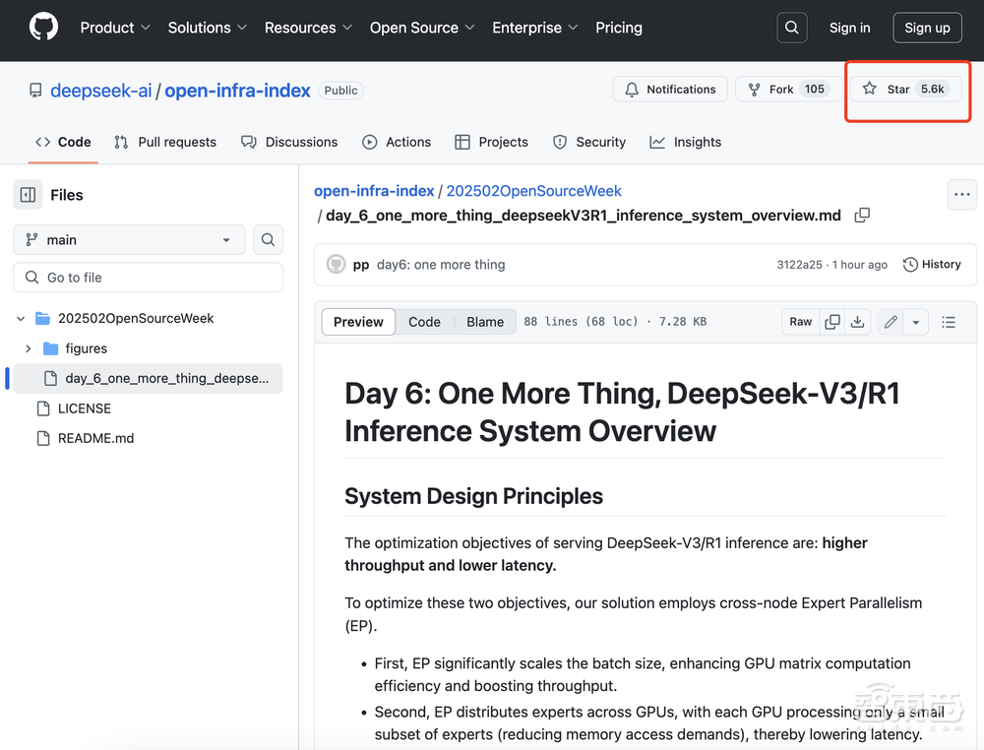Open the search magnifier in header
The height and width of the screenshot is (750, 984).
792,28
